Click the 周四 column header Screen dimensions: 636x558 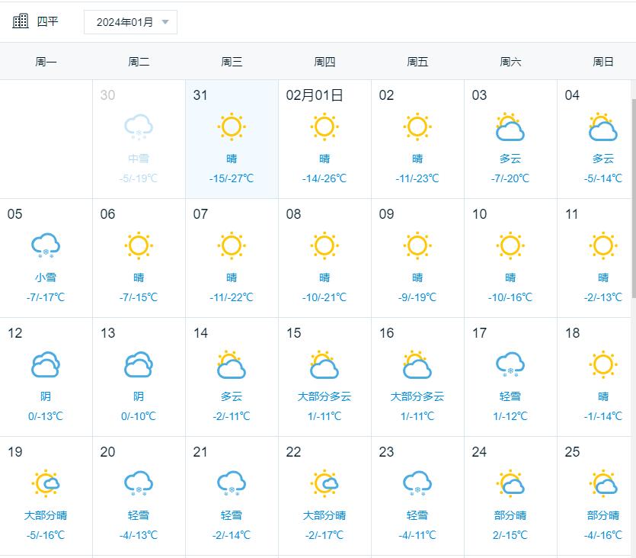coord(324,62)
